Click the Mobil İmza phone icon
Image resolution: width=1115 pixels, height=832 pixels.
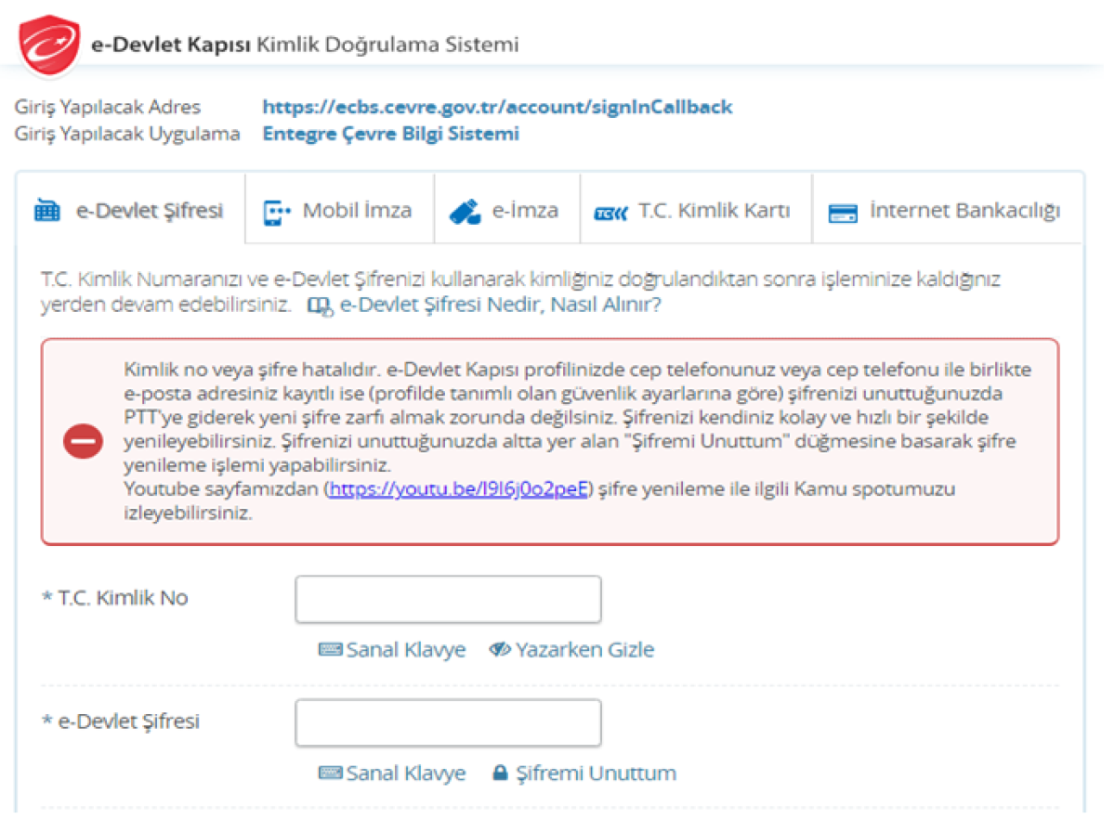[x=277, y=212]
